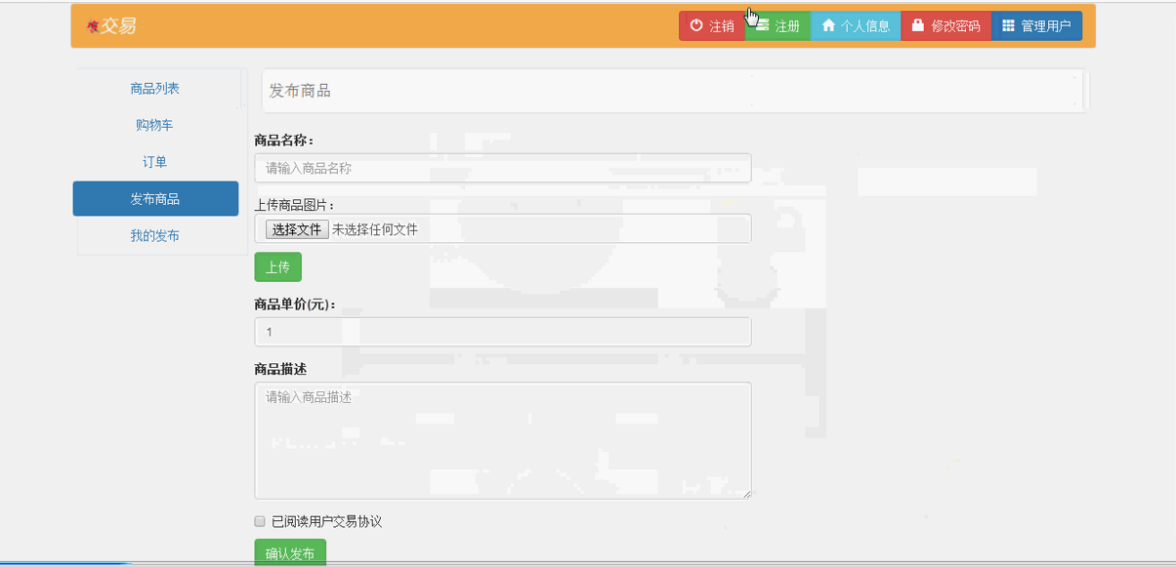Click the 商品描述 textarea resize handle
The image size is (1176, 567).
coord(746,494)
